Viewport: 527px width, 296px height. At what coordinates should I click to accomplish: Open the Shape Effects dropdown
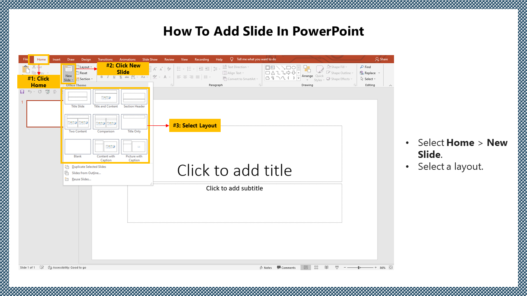click(339, 79)
